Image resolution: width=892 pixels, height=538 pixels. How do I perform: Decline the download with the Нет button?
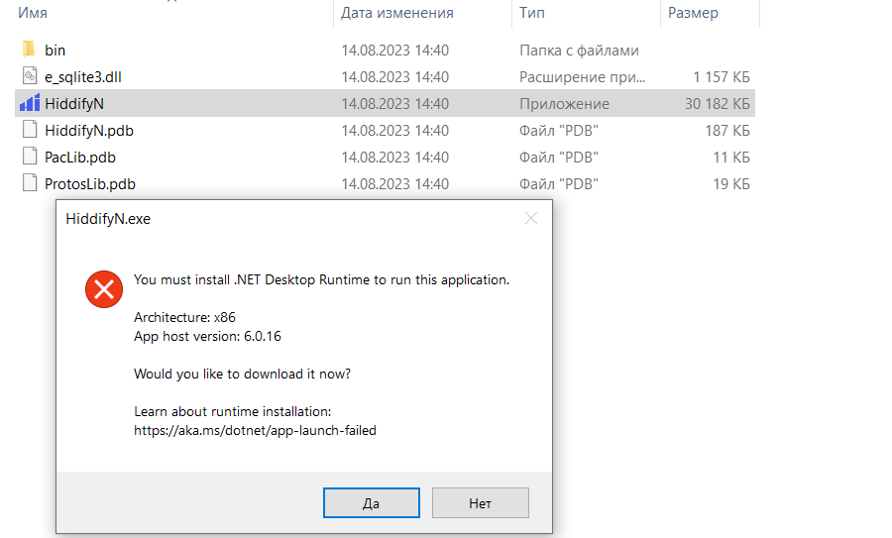click(x=480, y=503)
